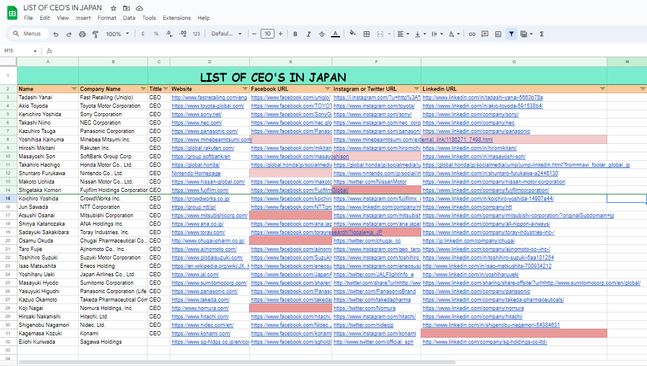Screen dimensions: 647x366
Task: Open the Tittle column filter button
Action: (x=166, y=88)
